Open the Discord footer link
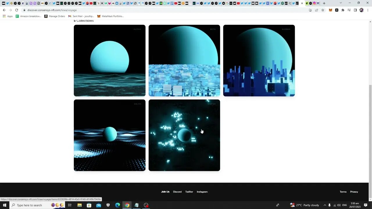This screenshot has width=372, height=209. 177,192
